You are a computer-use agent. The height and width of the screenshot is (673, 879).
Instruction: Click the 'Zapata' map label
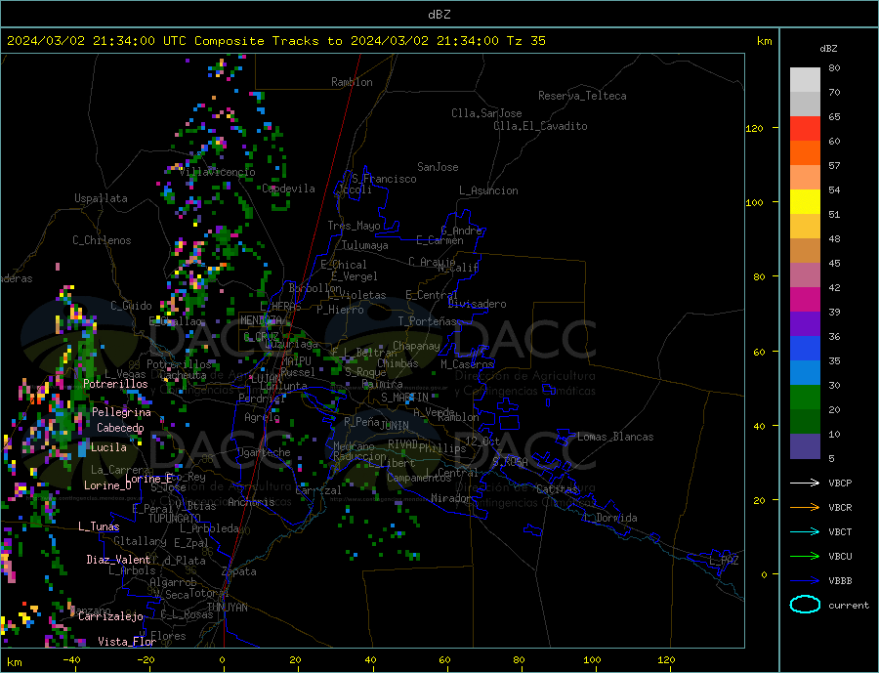(x=239, y=571)
